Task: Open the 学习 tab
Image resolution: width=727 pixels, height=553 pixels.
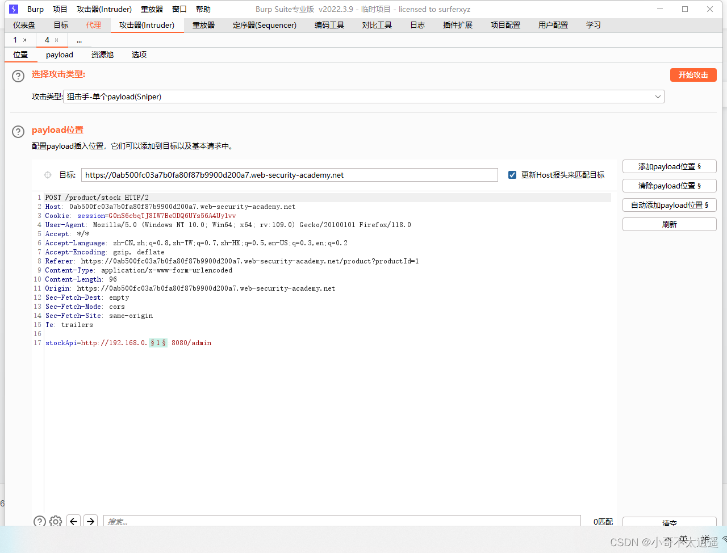Action: pyautogui.click(x=594, y=25)
